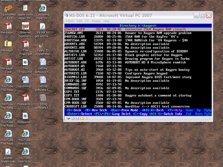
Task: Select the Cascading Style Sh... desktop shortcut
Action: coord(43,13)
